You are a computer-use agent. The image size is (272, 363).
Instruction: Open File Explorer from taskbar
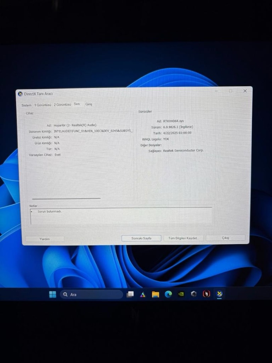(x=155, y=294)
